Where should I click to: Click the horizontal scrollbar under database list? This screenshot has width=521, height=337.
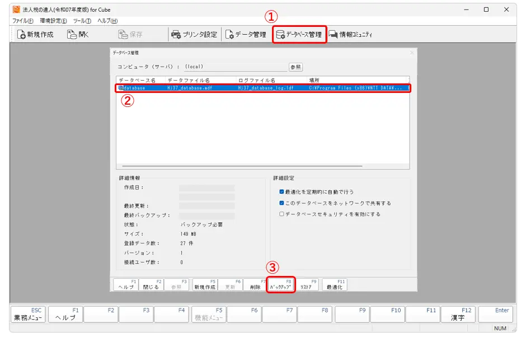pos(241,166)
